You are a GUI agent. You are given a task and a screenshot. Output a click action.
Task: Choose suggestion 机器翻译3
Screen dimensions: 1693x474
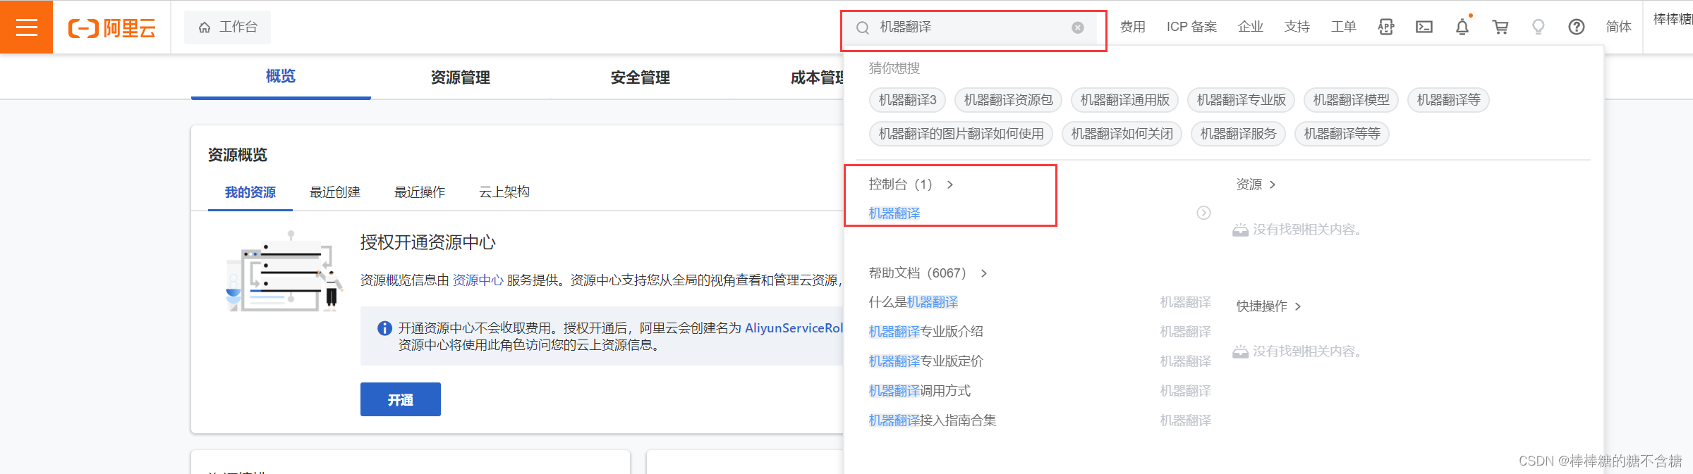908,100
